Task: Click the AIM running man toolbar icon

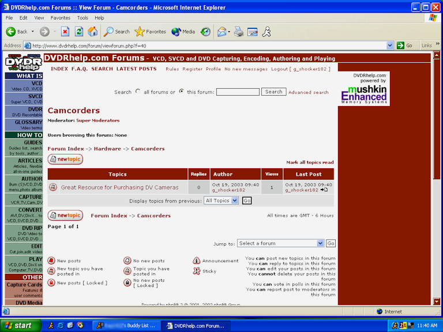Action: coord(266,32)
